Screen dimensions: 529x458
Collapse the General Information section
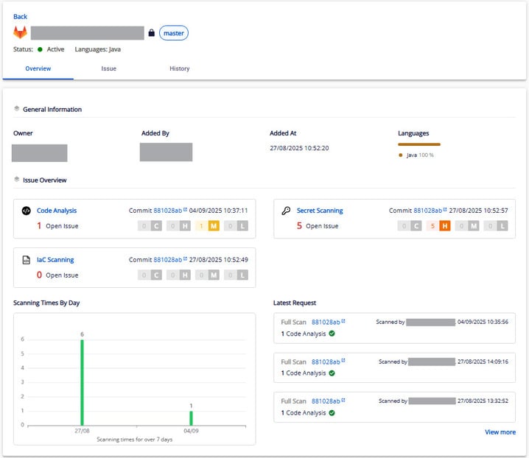[17, 109]
